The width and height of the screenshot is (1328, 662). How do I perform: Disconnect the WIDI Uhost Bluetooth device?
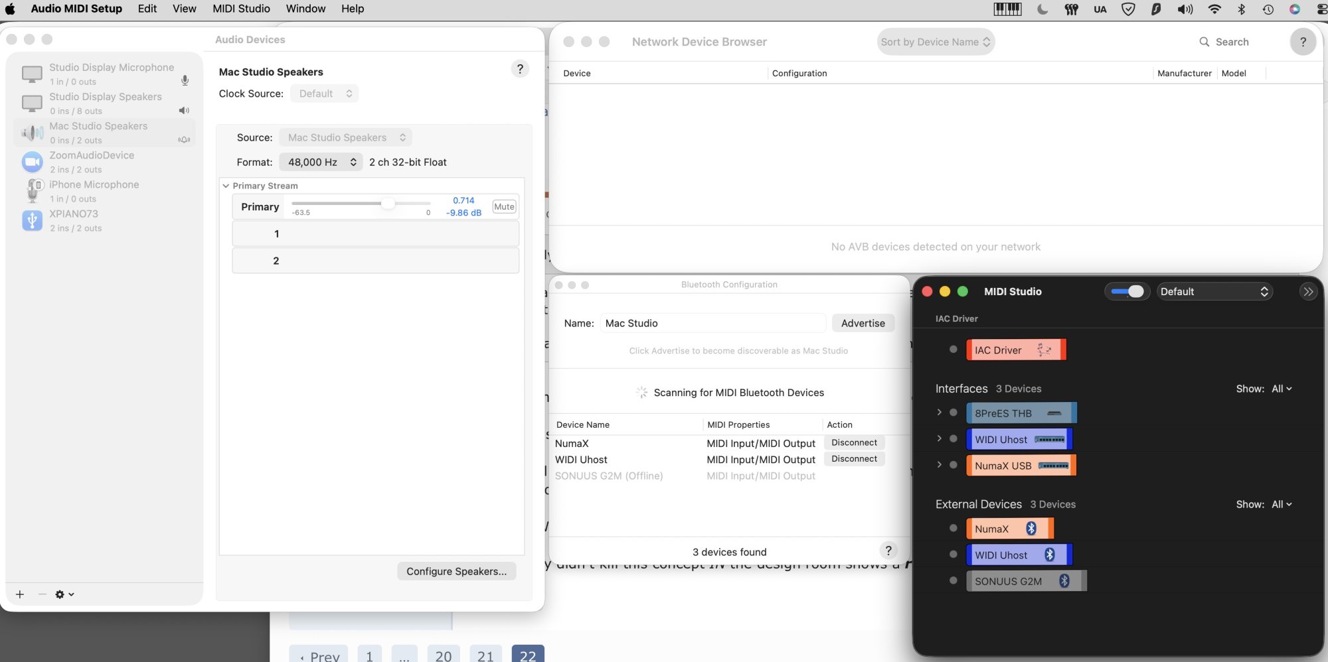click(854, 458)
